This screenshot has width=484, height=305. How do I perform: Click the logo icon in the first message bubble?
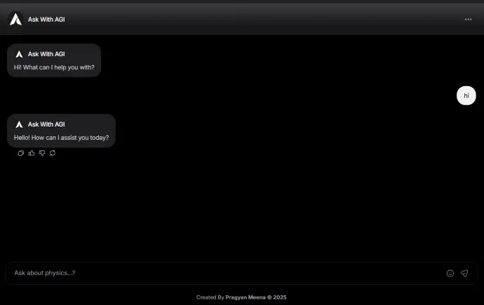[x=19, y=54]
